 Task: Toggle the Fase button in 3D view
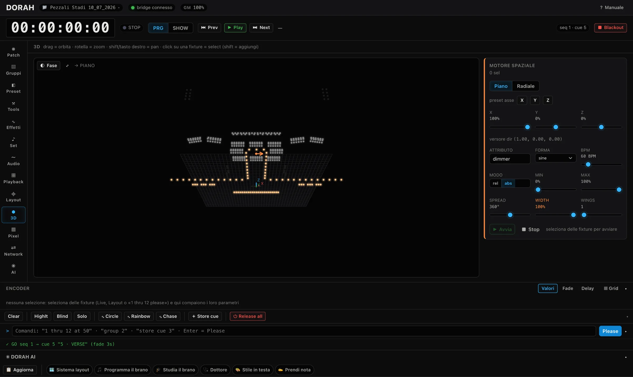[x=49, y=66]
